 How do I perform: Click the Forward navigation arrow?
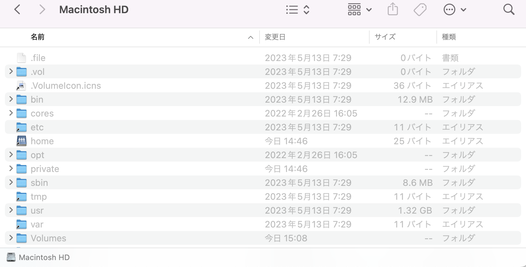[x=42, y=10]
